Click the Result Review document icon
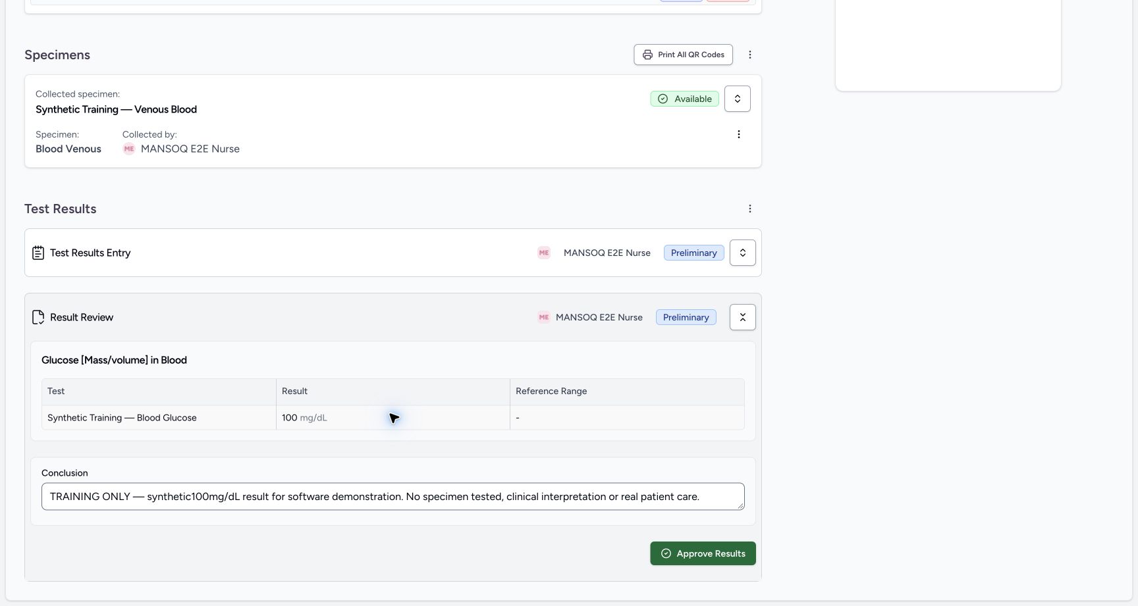The image size is (1138, 606). (x=38, y=317)
